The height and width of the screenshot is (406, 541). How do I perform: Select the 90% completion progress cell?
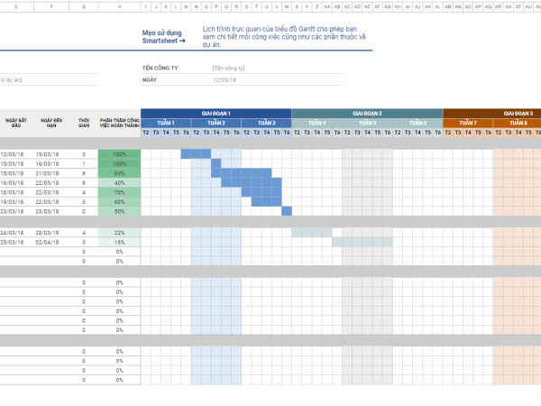(x=119, y=173)
